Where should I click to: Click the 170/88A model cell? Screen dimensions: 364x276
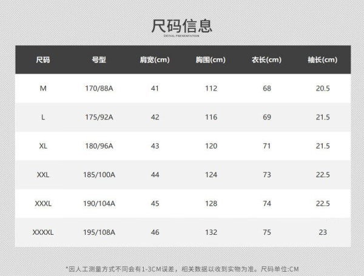point(99,89)
